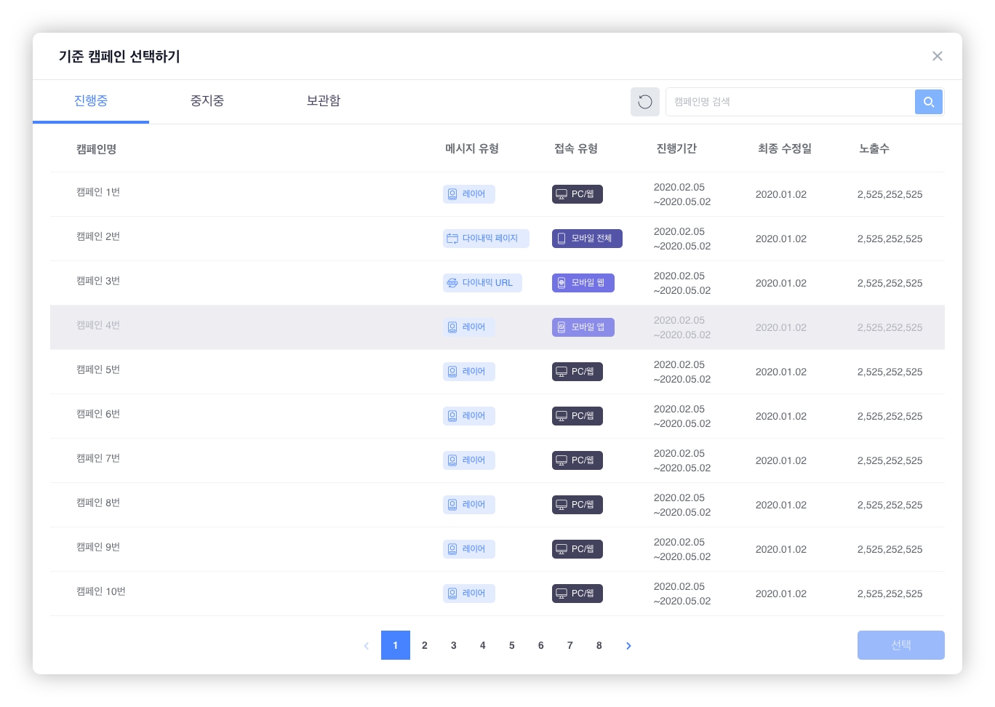Click the 다이내믹 페이지 badge in 캠페인 2번 row

click(x=486, y=239)
